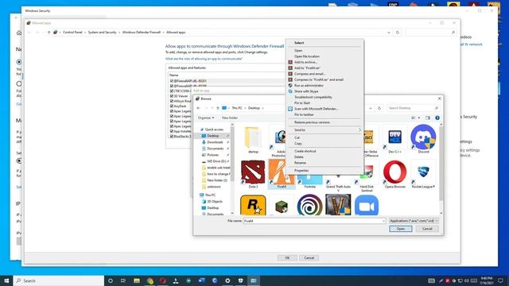Select the Zoom camera icon
The image size is (509, 286).
(367, 205)
